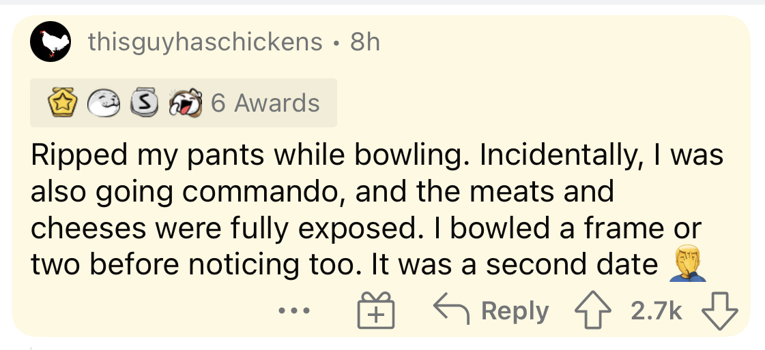Click the gray awards bar background
765x350 pixels.
[328, 103]
